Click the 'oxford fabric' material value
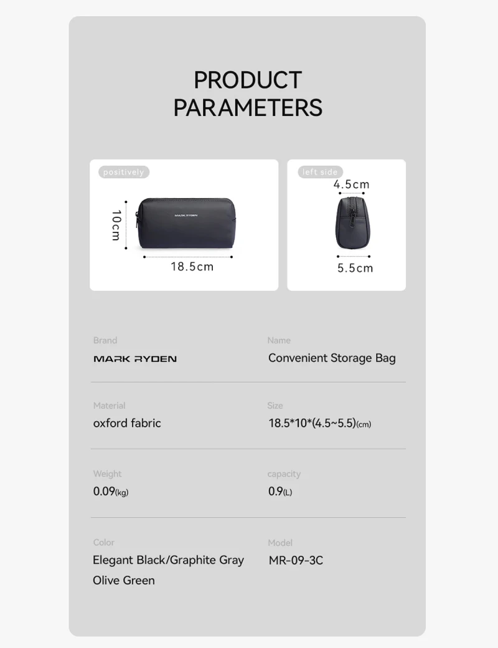 127,423
